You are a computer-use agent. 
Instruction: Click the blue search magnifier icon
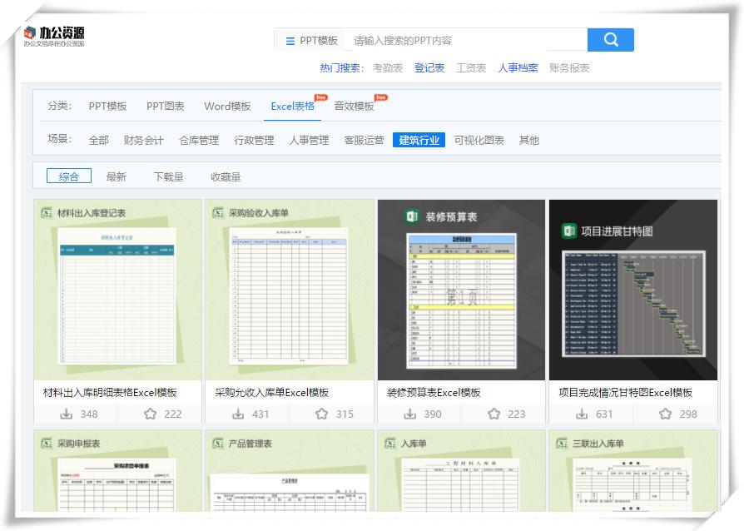pyautogui.click(x=610, y=39)
